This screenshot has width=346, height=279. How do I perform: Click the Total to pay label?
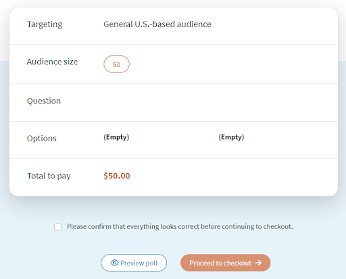pos(49,176)
